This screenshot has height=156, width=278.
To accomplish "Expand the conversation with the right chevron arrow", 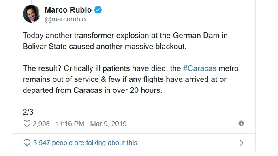I will pos(241,143).
